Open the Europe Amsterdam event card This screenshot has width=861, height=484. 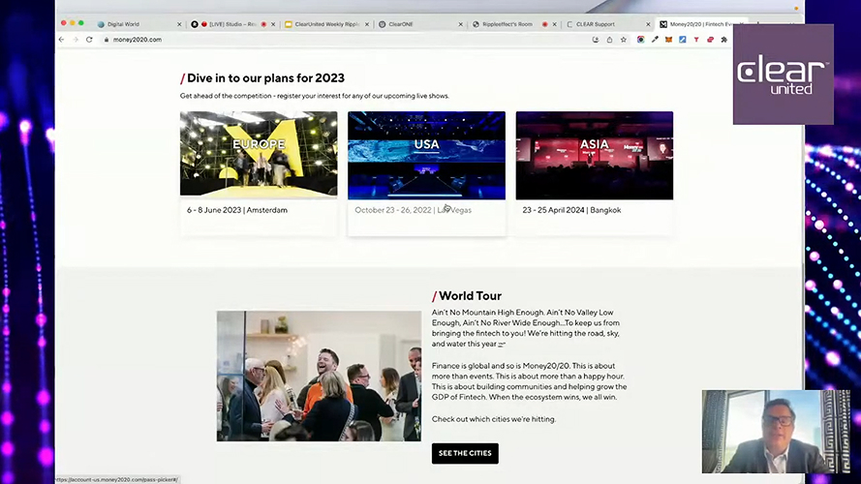click(259, 155)
